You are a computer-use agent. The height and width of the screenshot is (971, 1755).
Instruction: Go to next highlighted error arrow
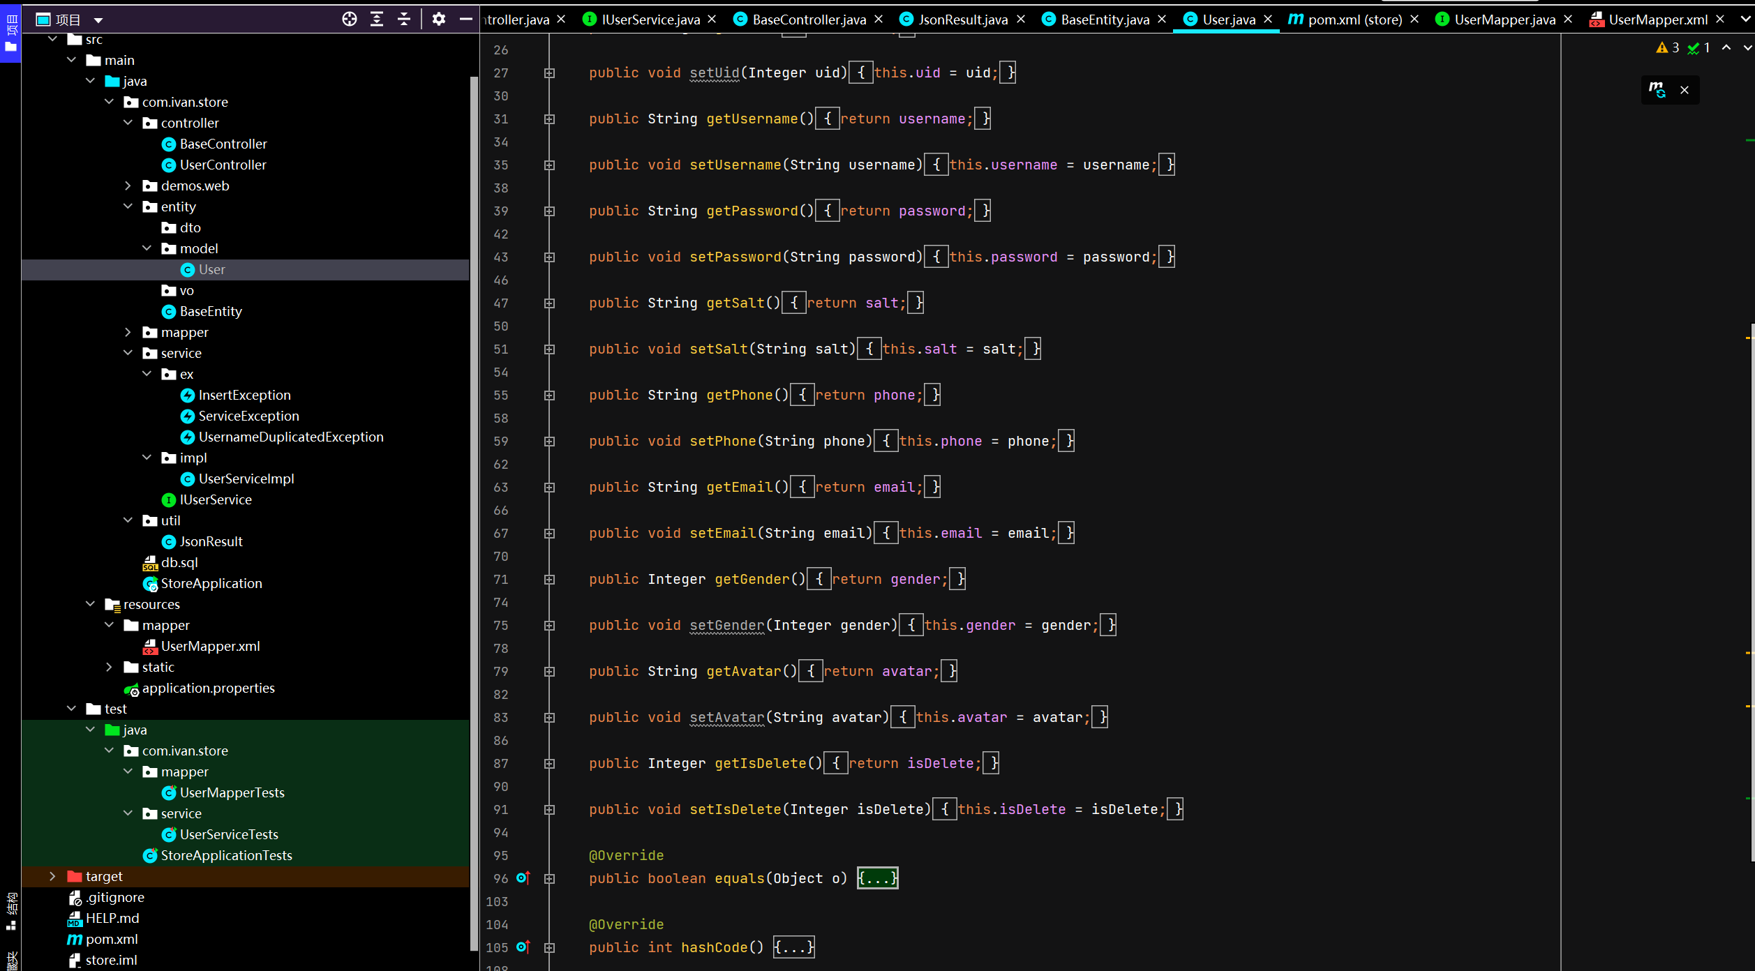[x=1747, y=47]
